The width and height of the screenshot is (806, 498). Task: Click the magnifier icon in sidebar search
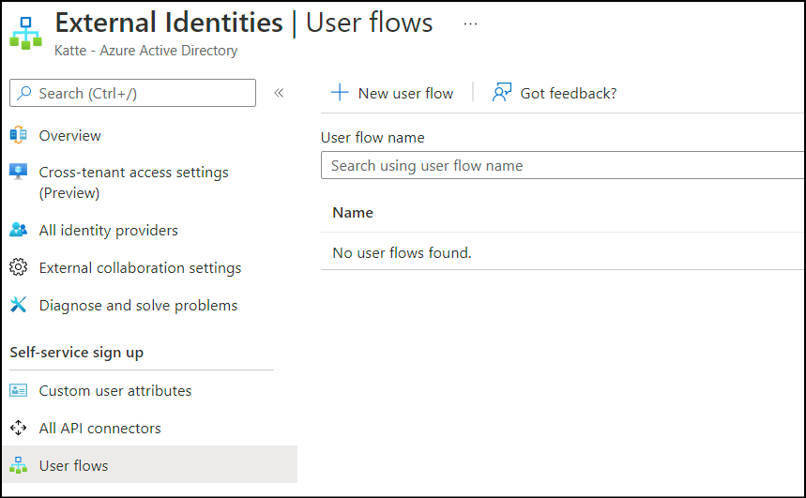pyautogui.click(x=23, y=93)
